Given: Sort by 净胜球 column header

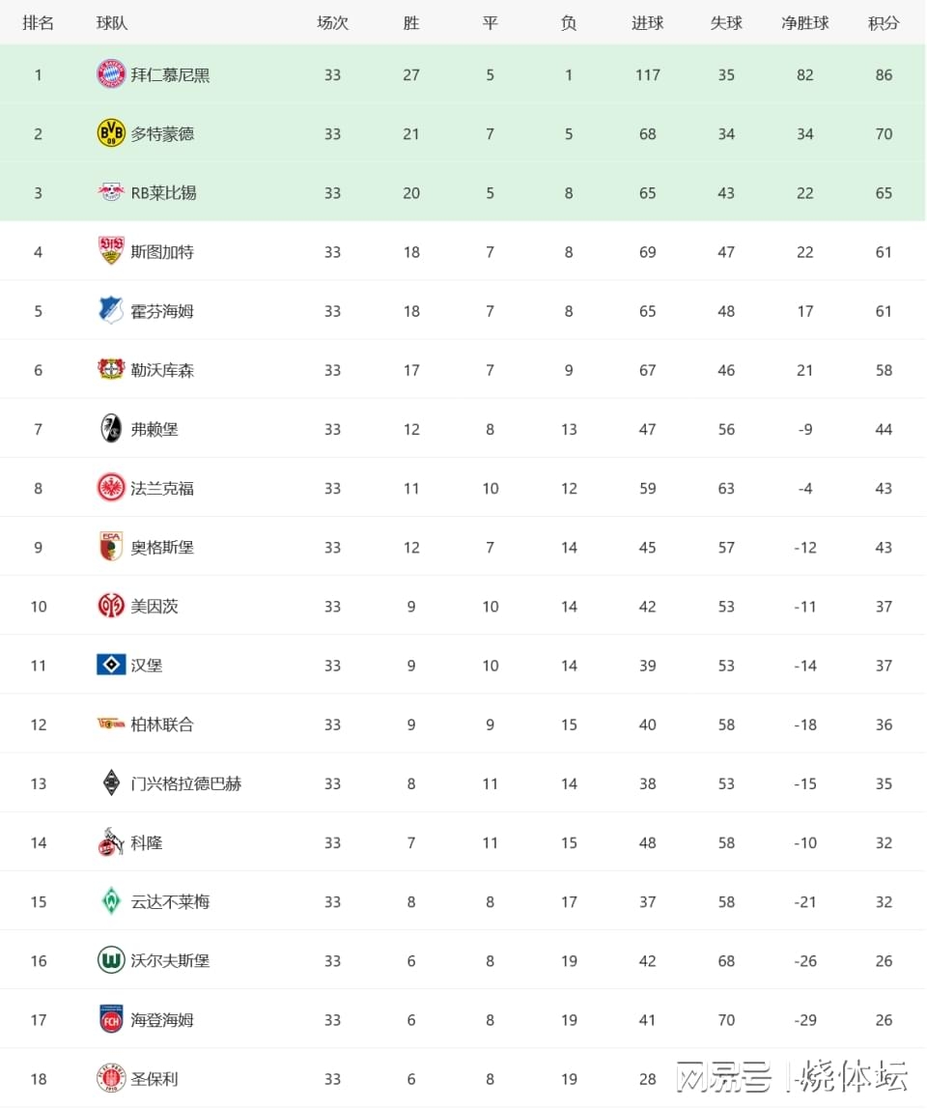Looking at the screenshot, I should click(x=804, y=22).
